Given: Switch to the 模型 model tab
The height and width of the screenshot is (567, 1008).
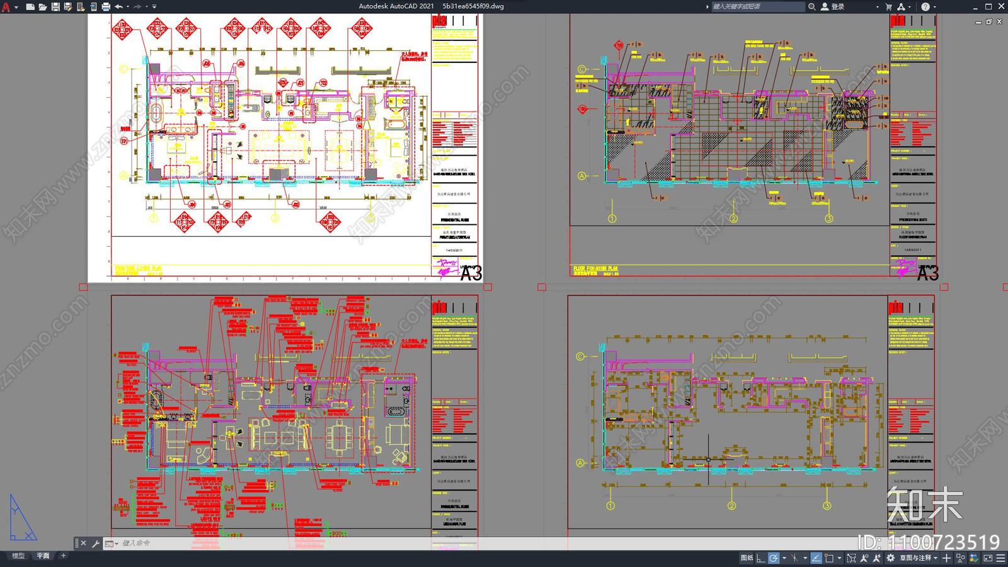Looking at the screenshot, I should pyautogui.click(x=18, y=556).
